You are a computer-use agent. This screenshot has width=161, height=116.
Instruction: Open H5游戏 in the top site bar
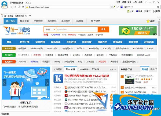click(80, 21)
